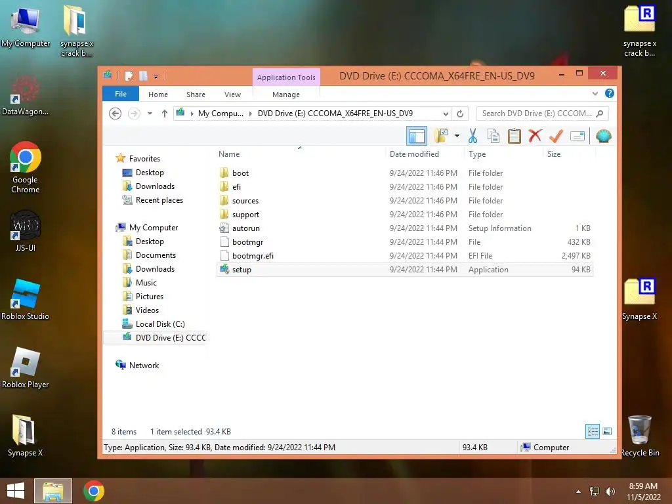
Task: Open Network in navigation pane
Action: (x=144, y=365)
